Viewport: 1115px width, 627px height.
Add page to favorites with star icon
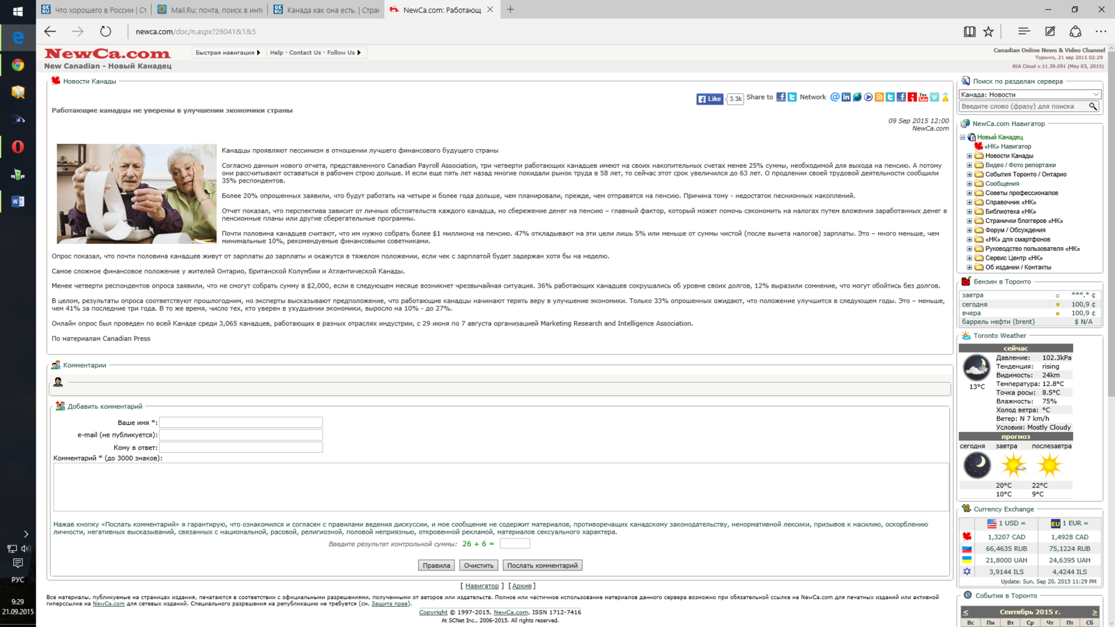988,31
